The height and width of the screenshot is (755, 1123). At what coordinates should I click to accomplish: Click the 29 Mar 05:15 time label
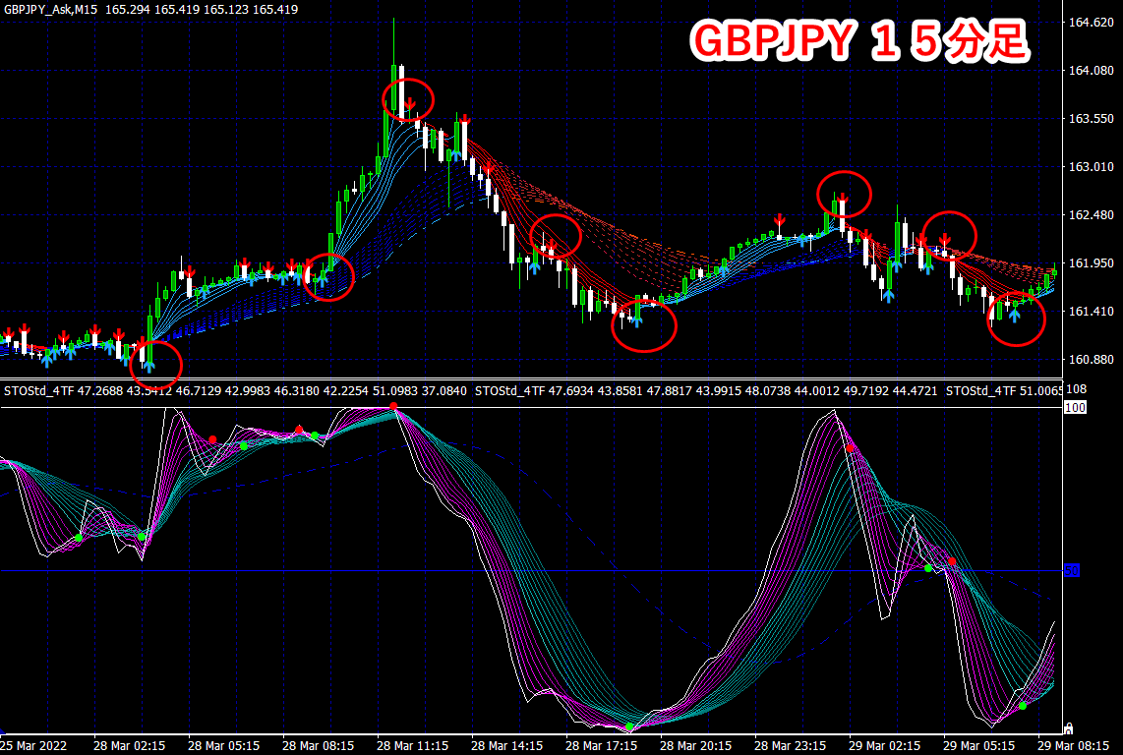[979, 746]
